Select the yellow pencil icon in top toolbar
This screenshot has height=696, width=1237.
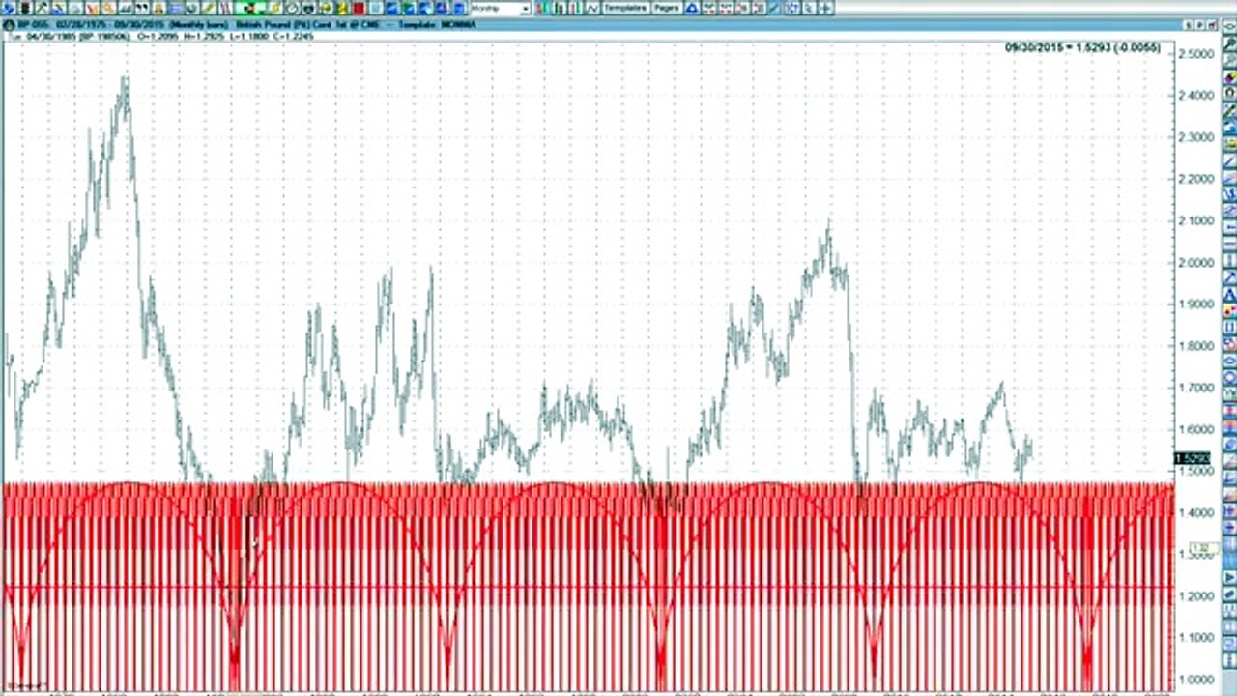click(x=209, y=8)
